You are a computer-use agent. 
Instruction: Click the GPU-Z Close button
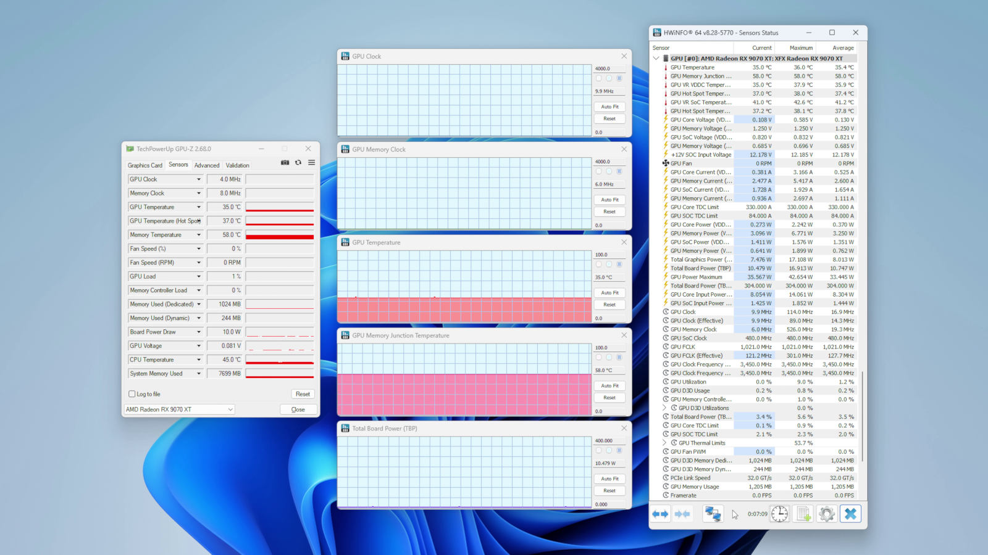(298, 409)
